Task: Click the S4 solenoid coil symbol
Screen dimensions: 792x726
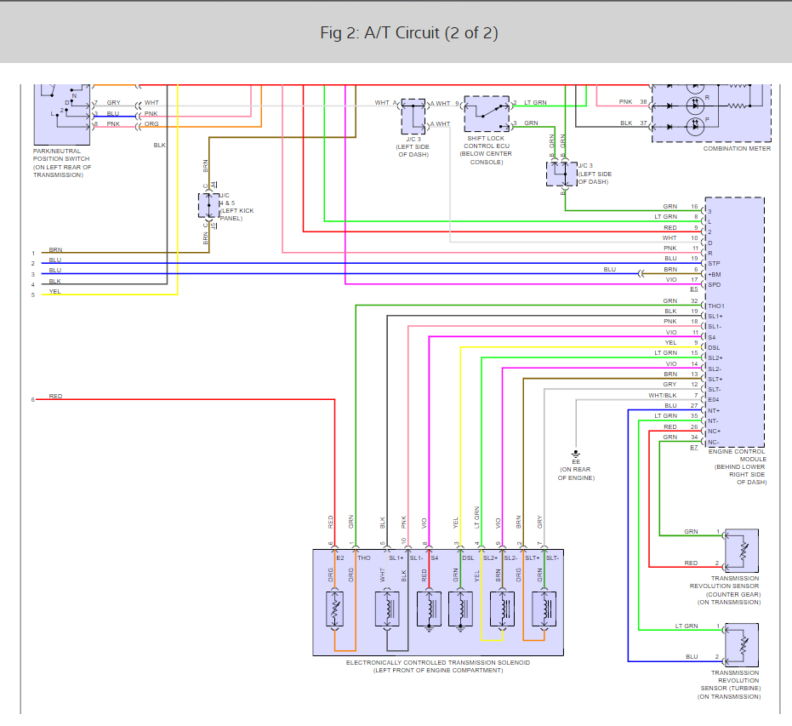Action: tap(429, 609)
